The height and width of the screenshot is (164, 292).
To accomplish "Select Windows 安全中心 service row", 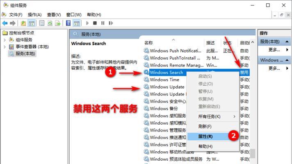I will pyautogui.click(x=168, y=101).
